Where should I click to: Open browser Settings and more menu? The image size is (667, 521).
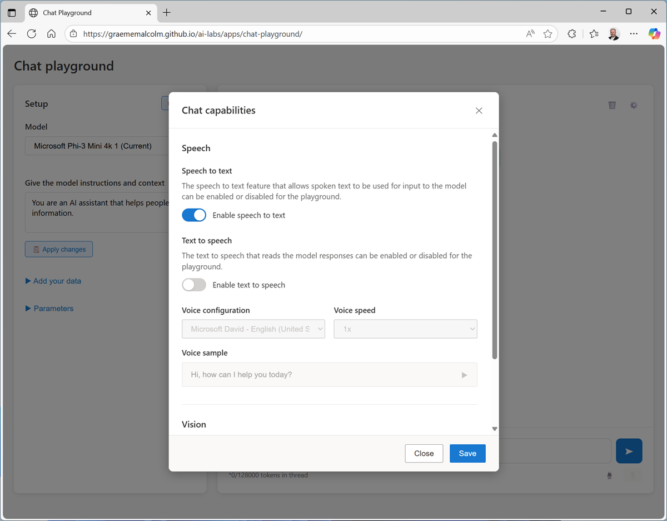pos(634,34)
